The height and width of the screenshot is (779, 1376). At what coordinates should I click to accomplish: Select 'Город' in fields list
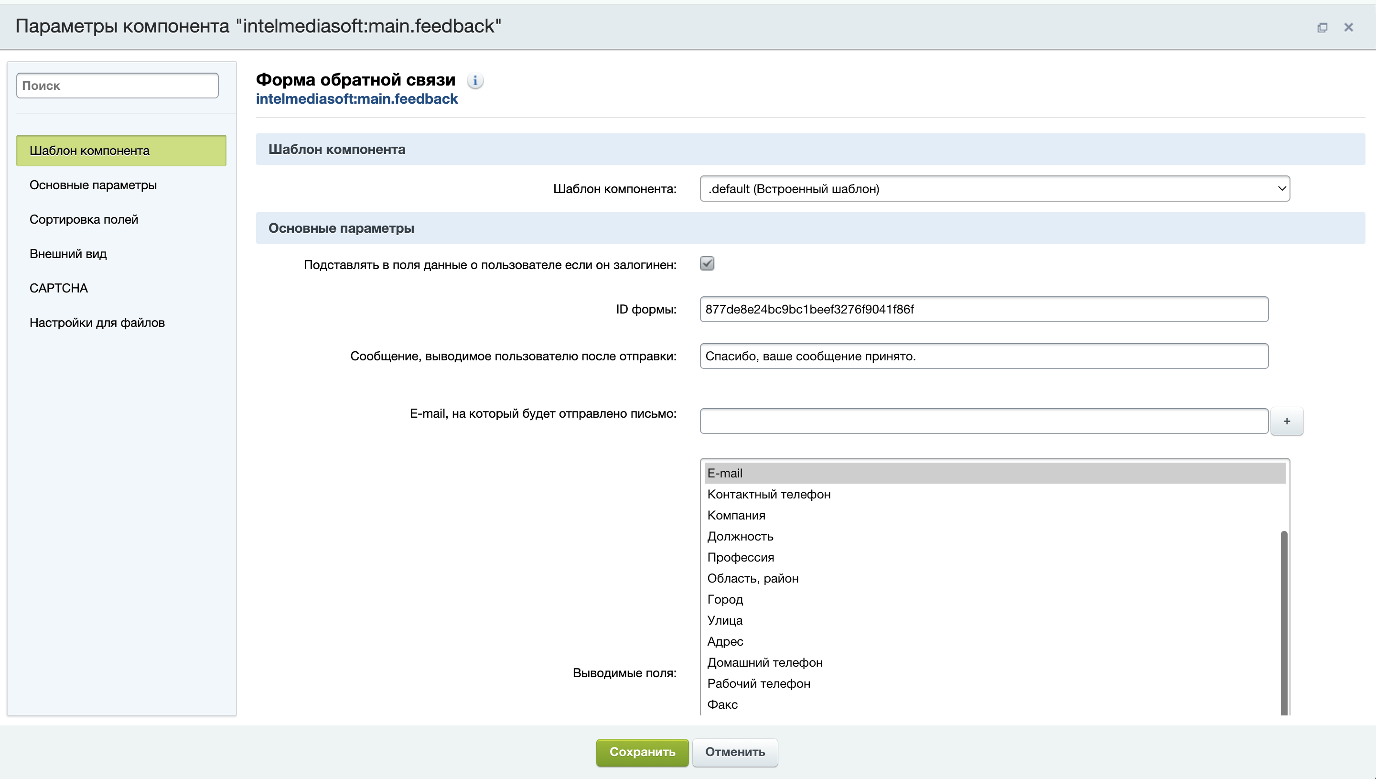(995, 599)
